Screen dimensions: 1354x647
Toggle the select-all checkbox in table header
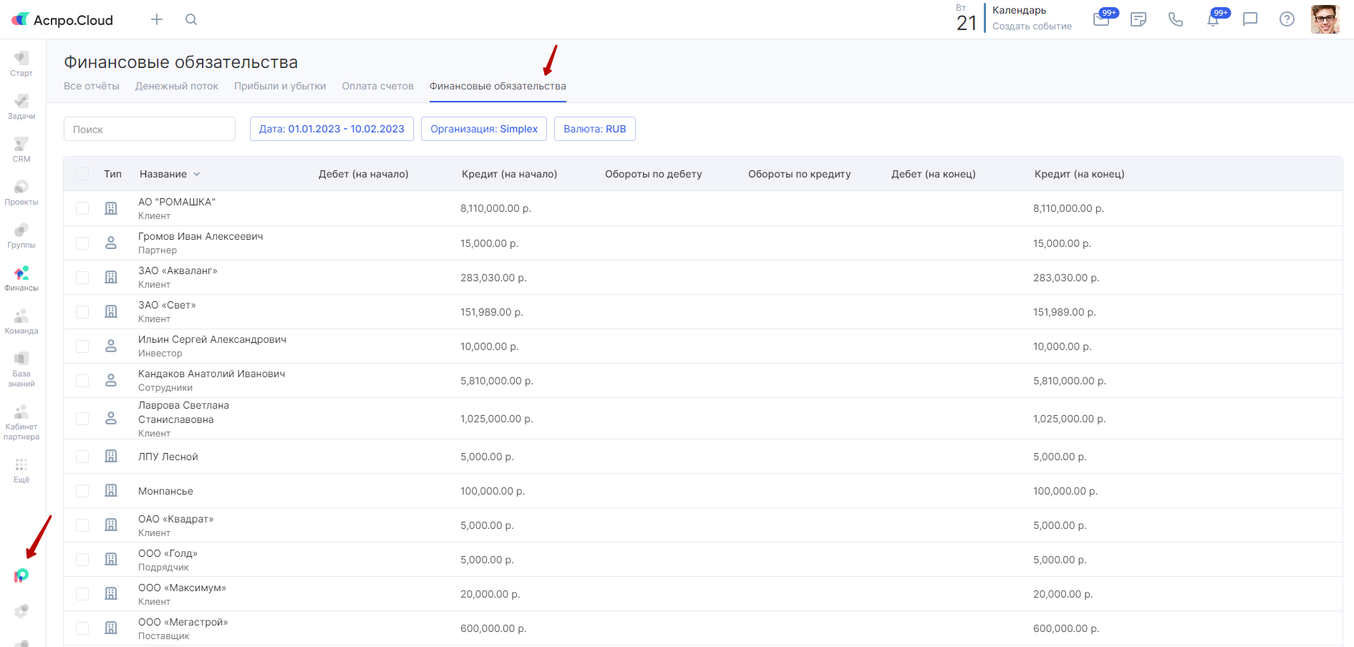82,174
